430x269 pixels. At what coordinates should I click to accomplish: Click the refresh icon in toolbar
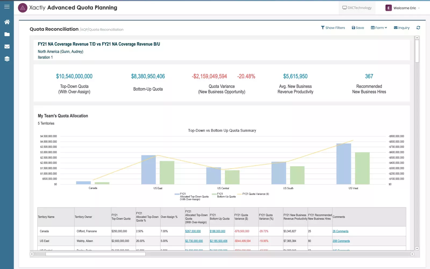click(418, 28)
